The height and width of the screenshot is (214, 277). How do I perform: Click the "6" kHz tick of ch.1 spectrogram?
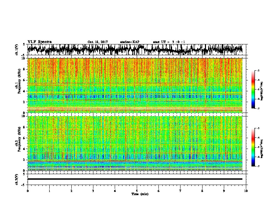[24, 80]
